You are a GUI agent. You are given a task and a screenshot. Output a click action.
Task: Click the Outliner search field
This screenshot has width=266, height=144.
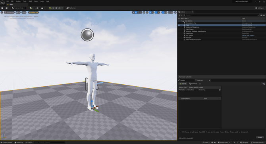click(x=221, y=15)
